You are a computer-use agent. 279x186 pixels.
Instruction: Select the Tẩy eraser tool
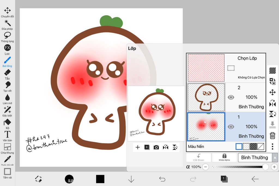pyautogui.click(x=7, y=75)
